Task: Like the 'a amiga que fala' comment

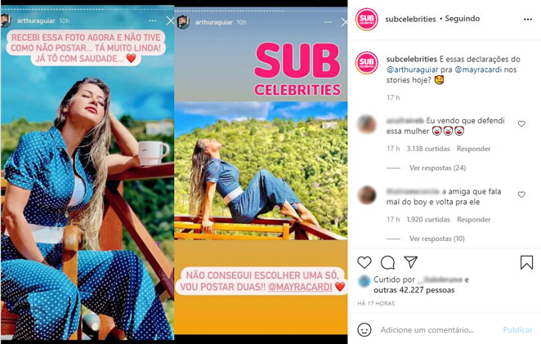Action: [x=521, y=194]
